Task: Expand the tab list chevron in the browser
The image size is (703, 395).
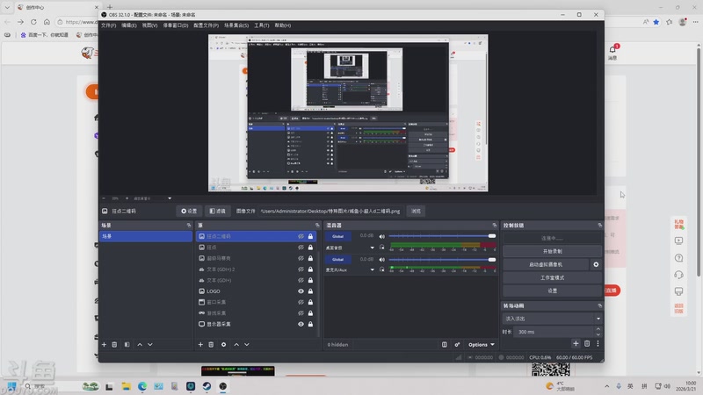Action: [x=7, y=7]
